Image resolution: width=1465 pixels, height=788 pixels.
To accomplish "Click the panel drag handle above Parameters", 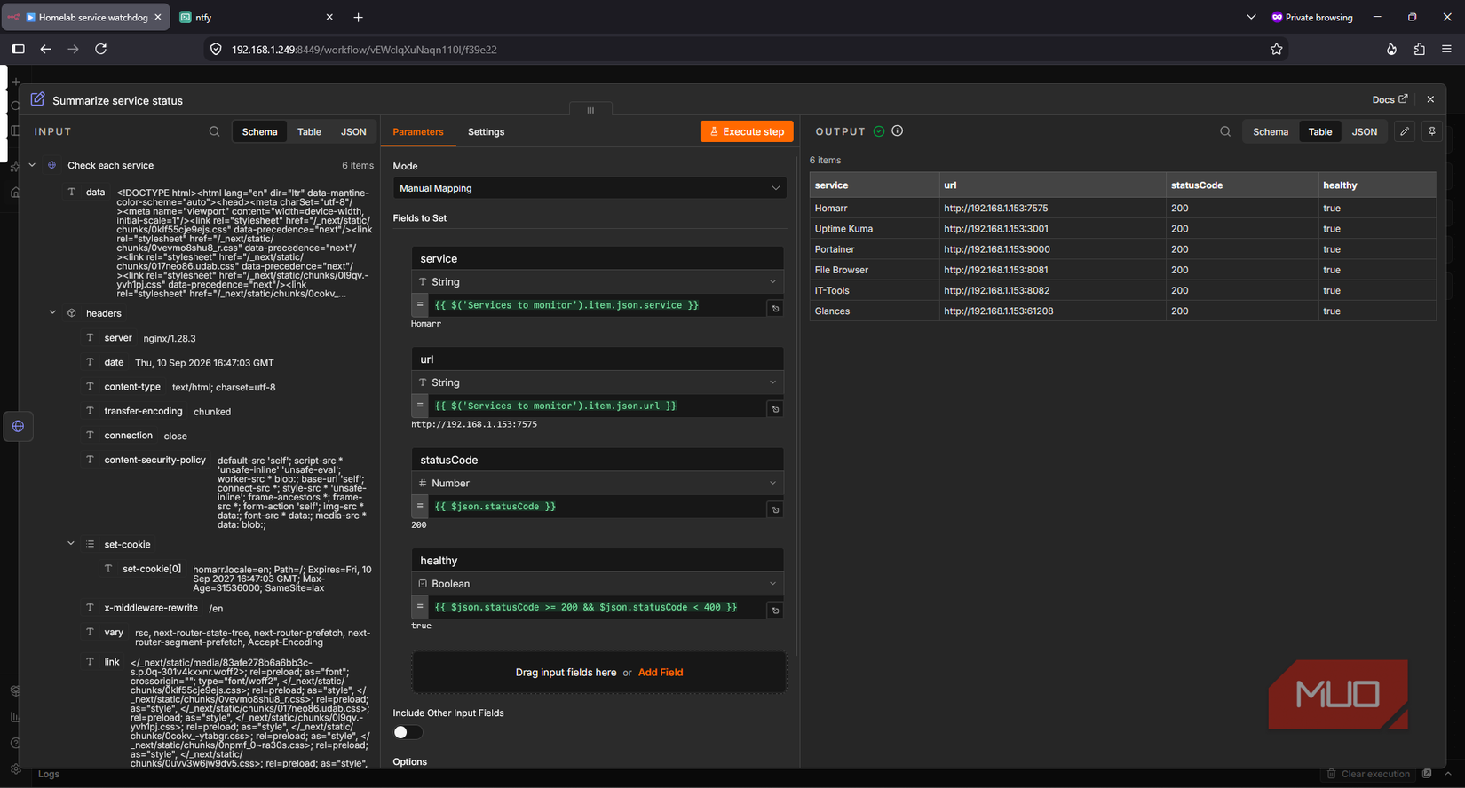I will point(590,110).
